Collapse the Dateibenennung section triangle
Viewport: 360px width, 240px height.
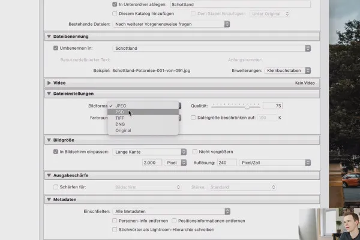tap(49, 36)
